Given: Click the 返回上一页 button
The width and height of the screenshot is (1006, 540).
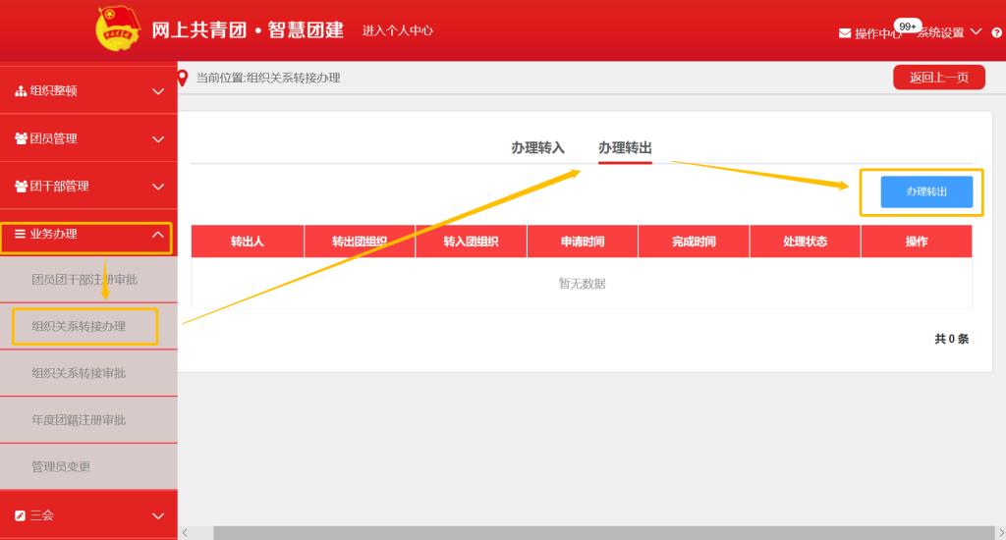Looking at the screenshot, I should click(x=938, y=78).
